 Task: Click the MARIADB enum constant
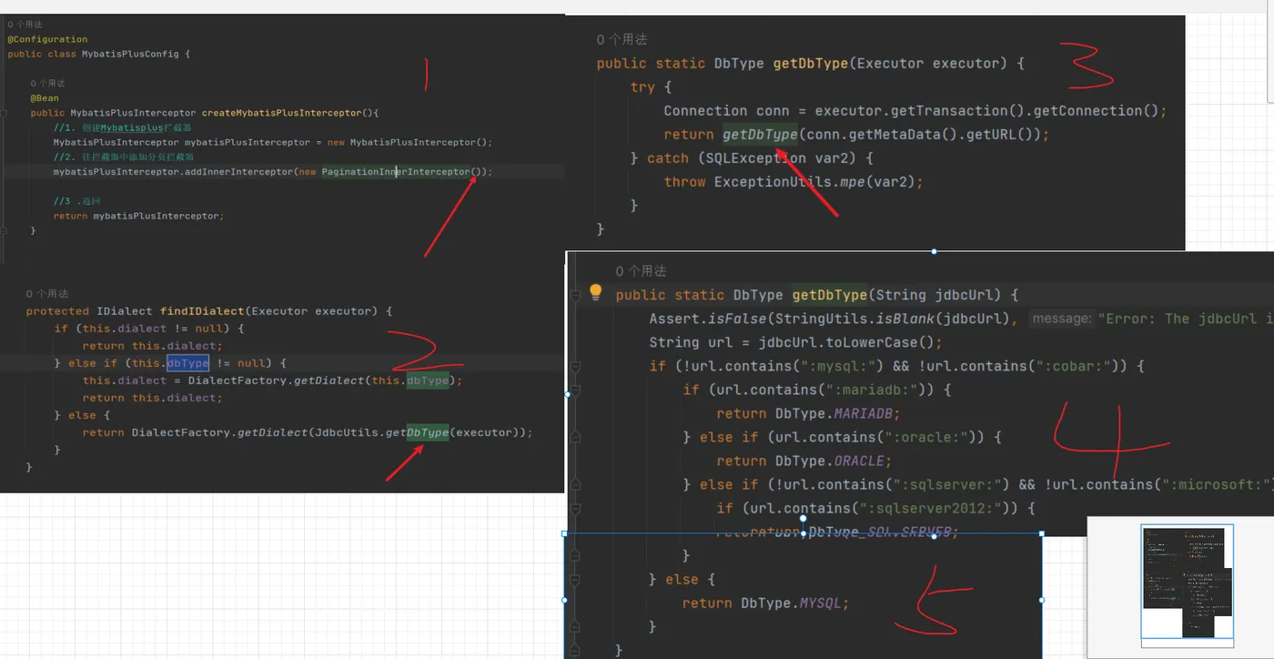click(x=863, y=413)
